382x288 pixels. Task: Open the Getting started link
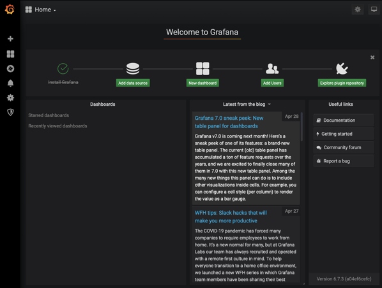(344, 134)
